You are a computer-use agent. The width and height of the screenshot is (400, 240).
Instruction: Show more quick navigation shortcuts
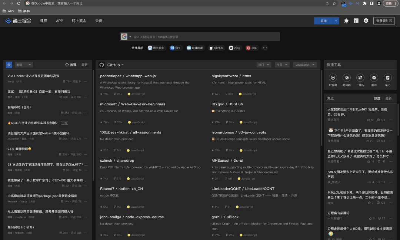click(x=265, y=48)
